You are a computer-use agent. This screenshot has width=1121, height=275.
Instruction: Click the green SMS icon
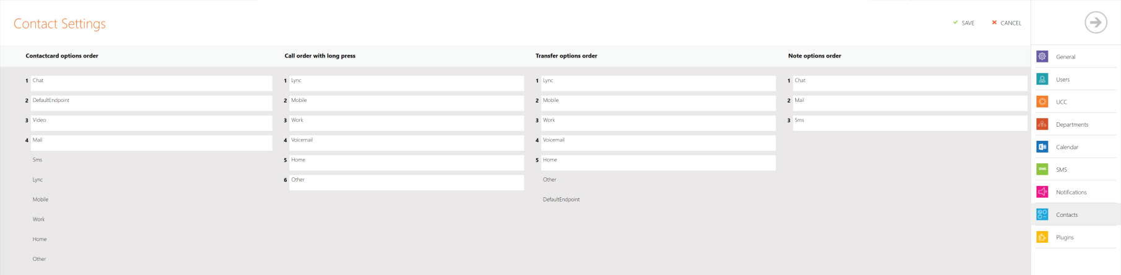tap(1042, 169)
